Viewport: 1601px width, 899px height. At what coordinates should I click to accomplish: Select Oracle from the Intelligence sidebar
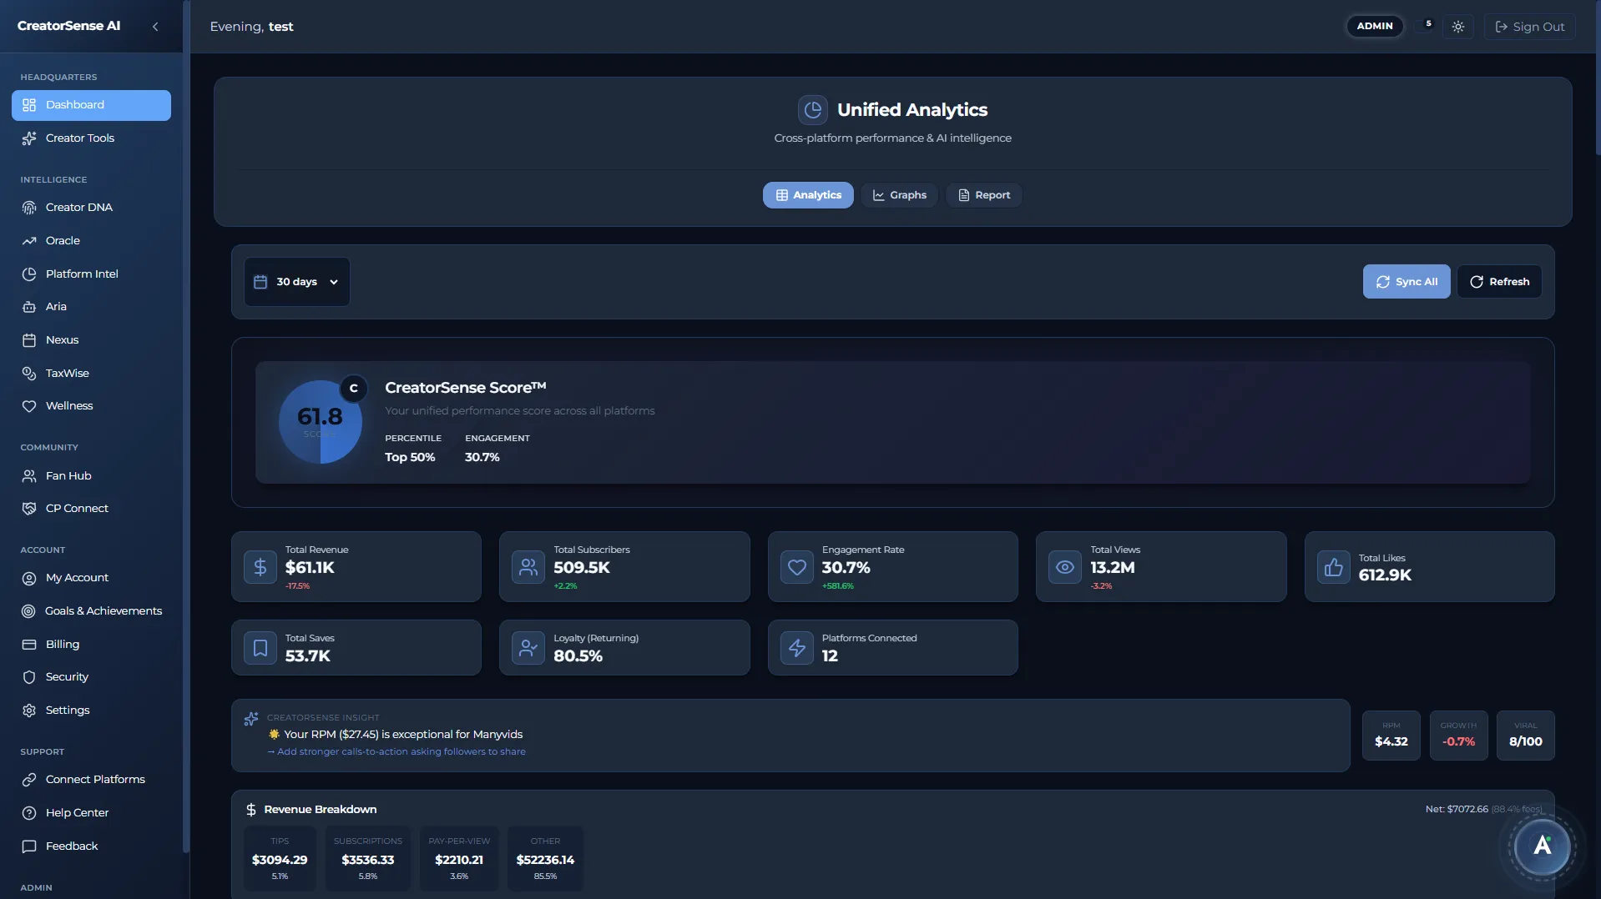coord(63,240)
